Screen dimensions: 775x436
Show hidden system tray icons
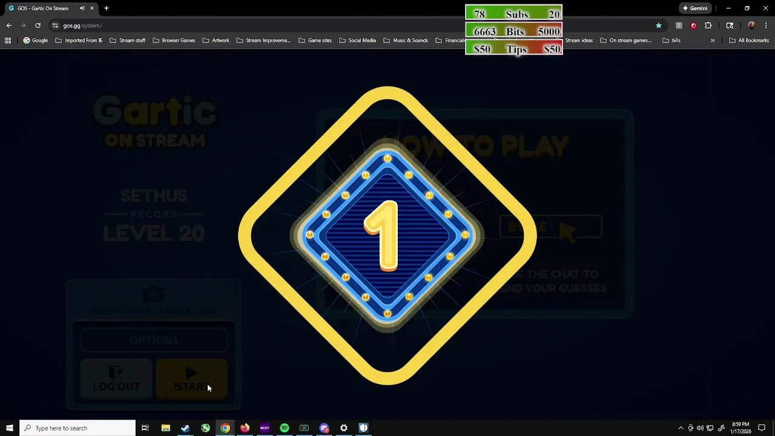point(681,428)
